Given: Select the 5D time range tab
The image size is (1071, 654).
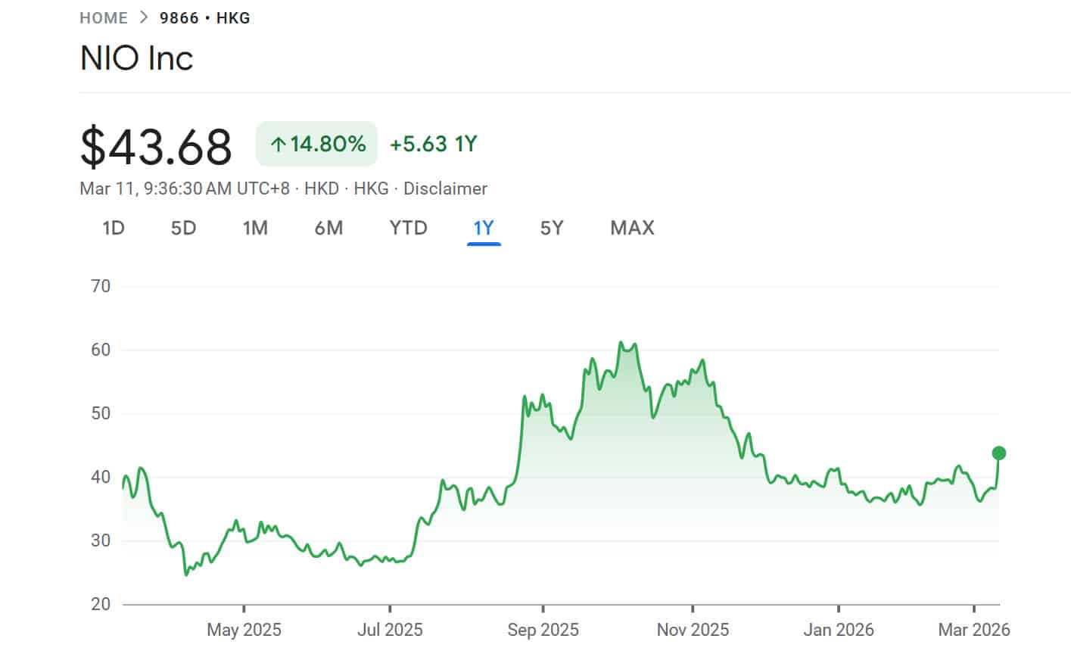Looking at the screenshot, I should (x=183, y=228).
